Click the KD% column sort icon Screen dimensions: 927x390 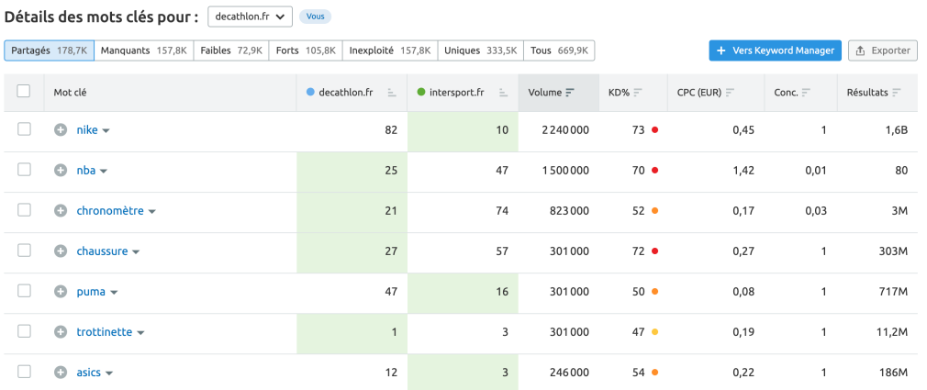pos(638,93)
